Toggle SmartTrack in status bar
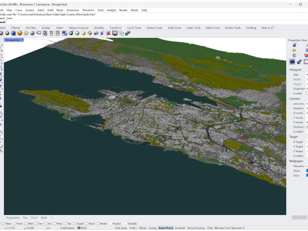The width and height of the screenshot is (308, 231). point(166,228)
